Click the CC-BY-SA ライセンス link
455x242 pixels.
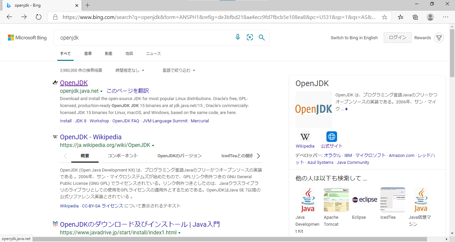point(103,206)
